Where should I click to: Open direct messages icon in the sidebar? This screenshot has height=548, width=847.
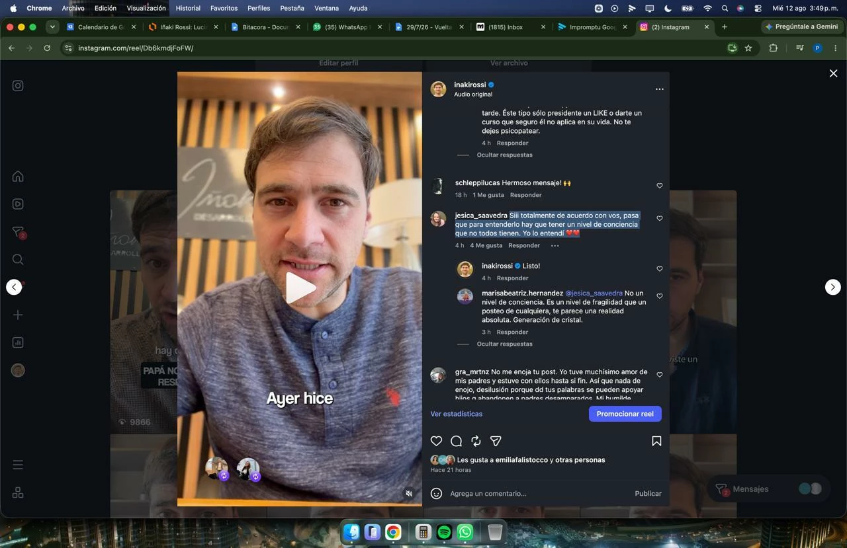click(18, 232)
